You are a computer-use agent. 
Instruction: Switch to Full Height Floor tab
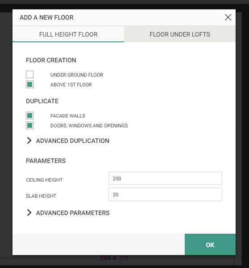[x=68, y=34]
